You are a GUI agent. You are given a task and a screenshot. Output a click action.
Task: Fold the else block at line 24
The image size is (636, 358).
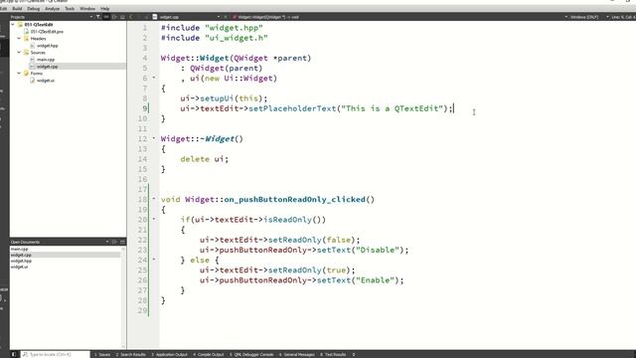pyautogui.click(x=154, y=259)
